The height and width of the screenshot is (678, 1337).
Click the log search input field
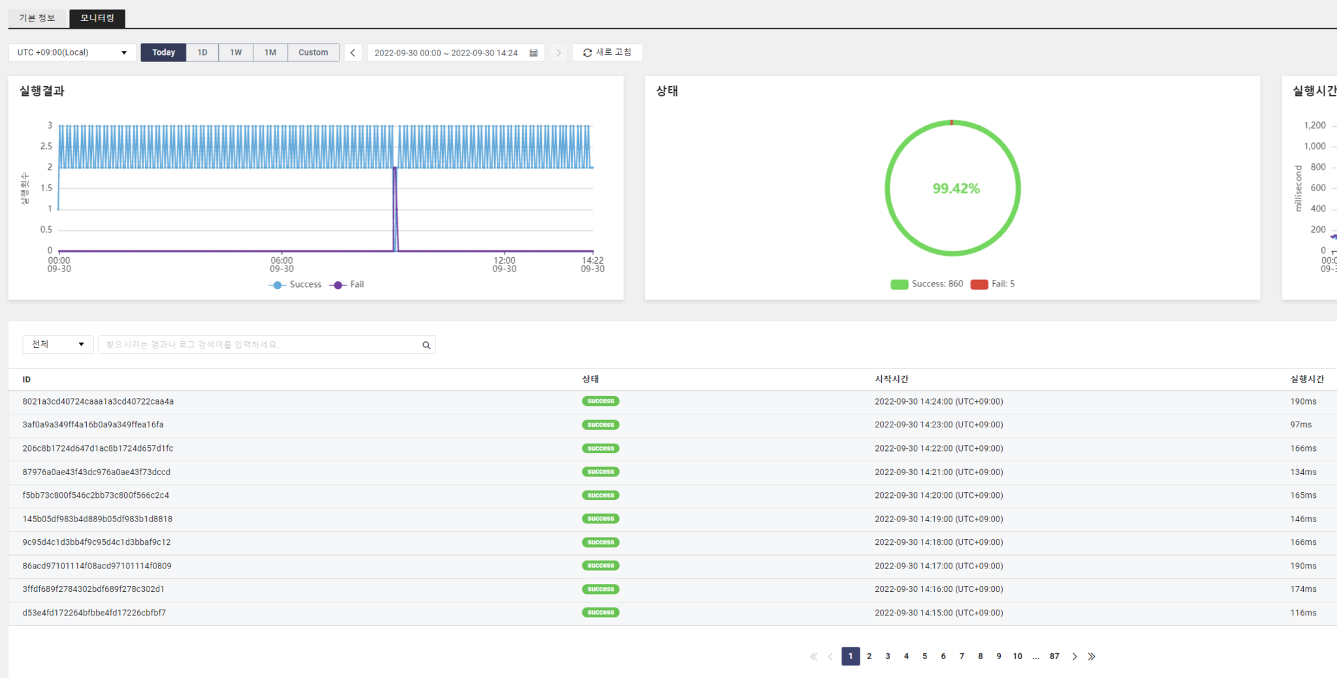pyautogui.click(x=261, y=345)
